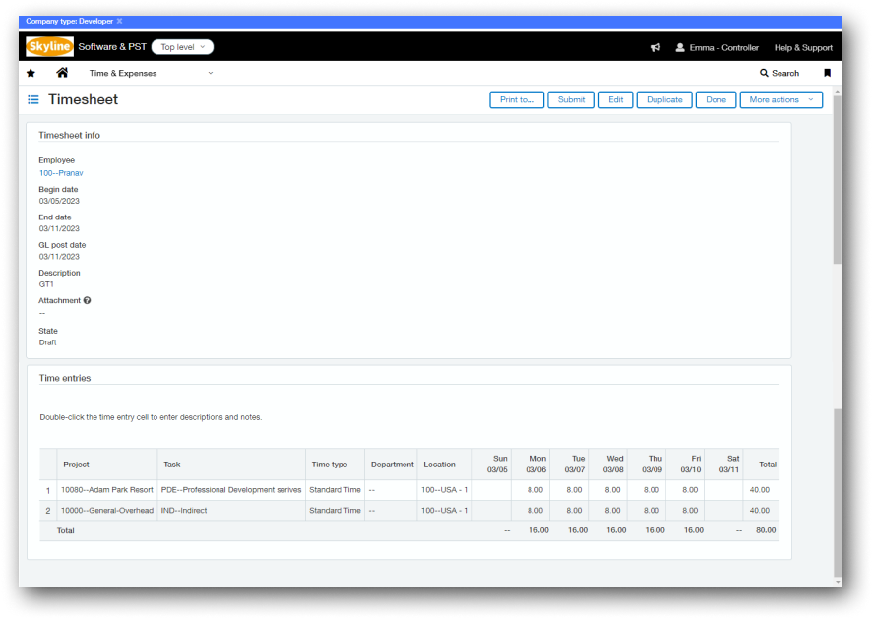Expand the Time & Expenses module menu
This screenshot has height=620, width=873.
pos(151,73)
